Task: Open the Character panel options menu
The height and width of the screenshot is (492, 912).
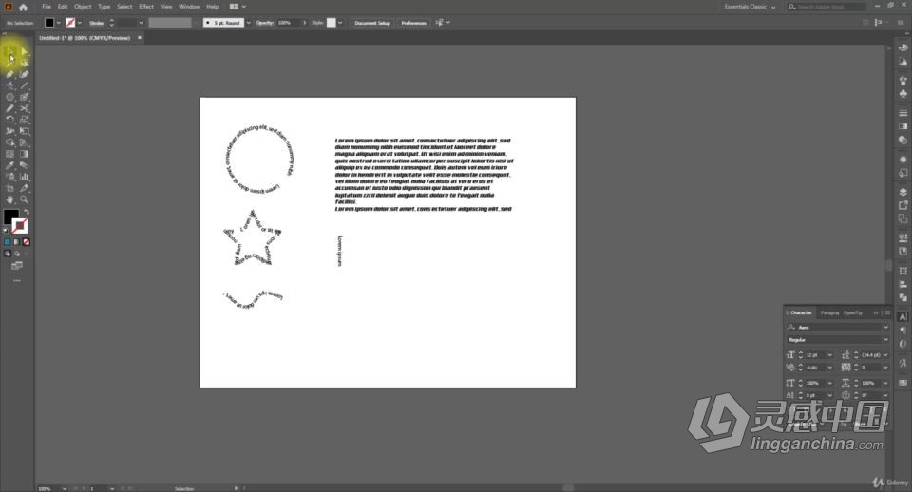Action: 887,312
